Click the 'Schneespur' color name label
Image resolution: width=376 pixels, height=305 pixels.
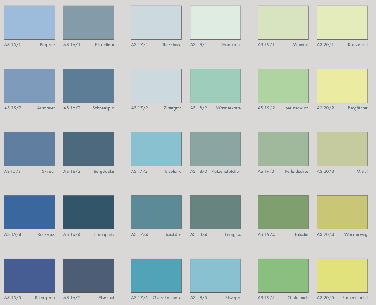point(103,108)
